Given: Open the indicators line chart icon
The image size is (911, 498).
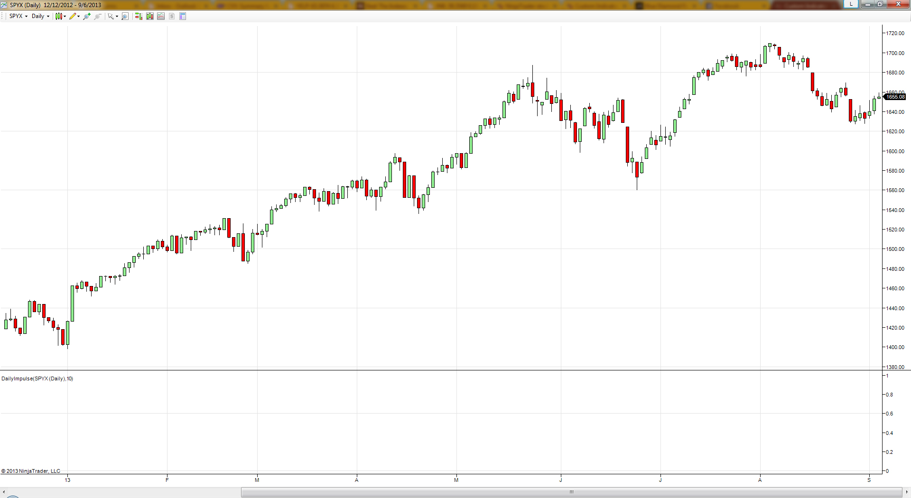Looking at the screenshot, I should tap(161, 16).
